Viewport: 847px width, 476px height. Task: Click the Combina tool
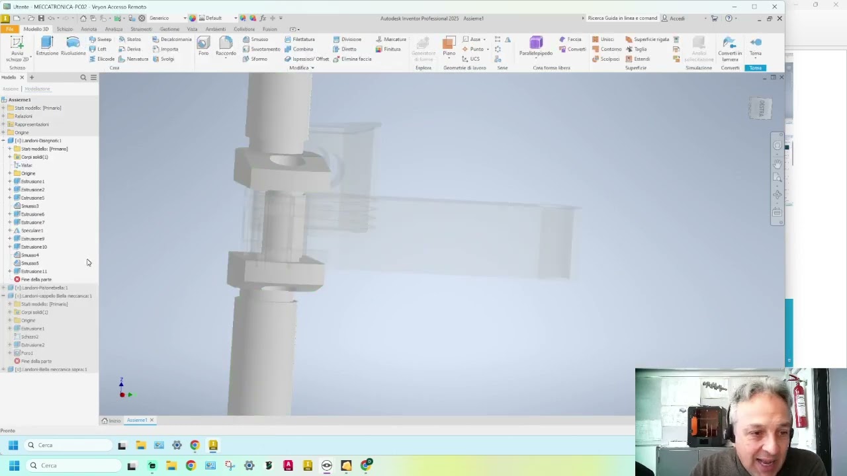(299, 49)
